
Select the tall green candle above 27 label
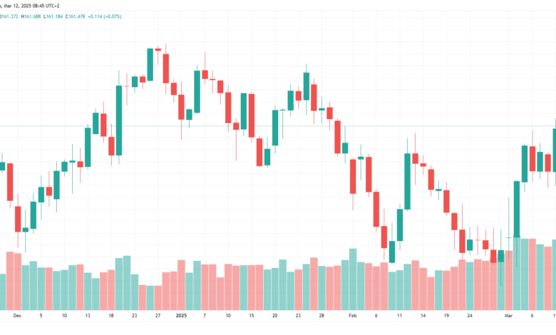[x=150, y=65]
